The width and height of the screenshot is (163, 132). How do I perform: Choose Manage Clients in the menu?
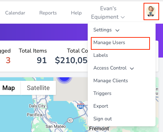pos(111,81)
